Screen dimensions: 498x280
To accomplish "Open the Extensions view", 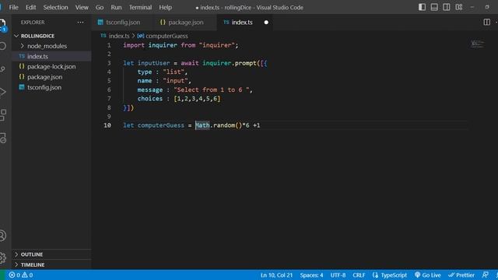I will [2, 115].
